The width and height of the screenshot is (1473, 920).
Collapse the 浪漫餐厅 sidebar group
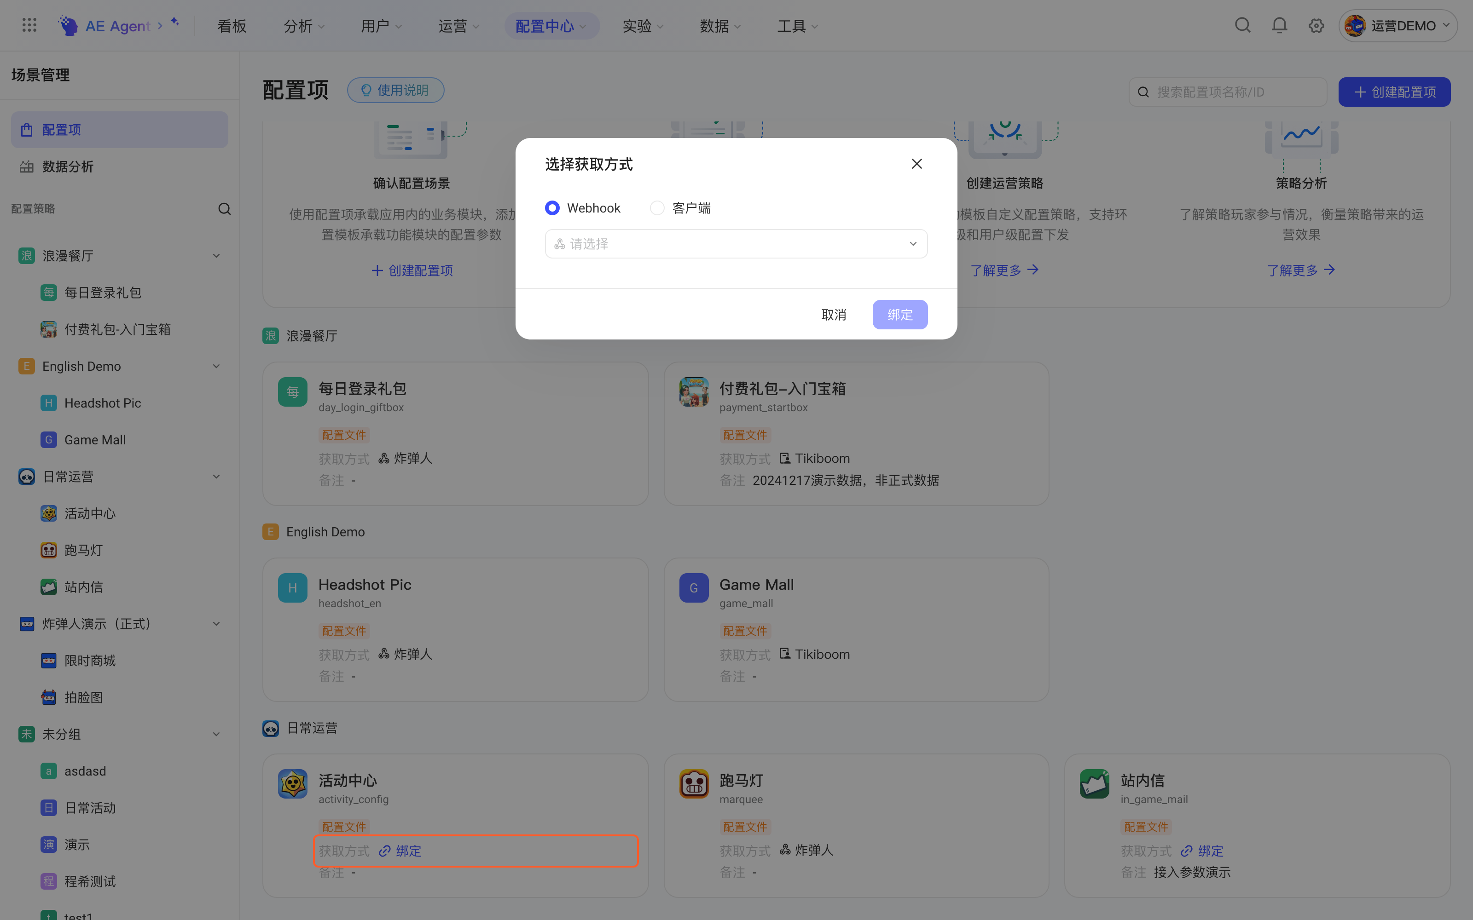pyautogui.click(x=216, y=256)
